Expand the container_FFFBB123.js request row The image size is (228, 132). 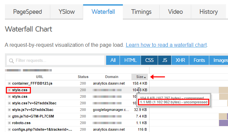pyautogui.click(x=9, y=84)
